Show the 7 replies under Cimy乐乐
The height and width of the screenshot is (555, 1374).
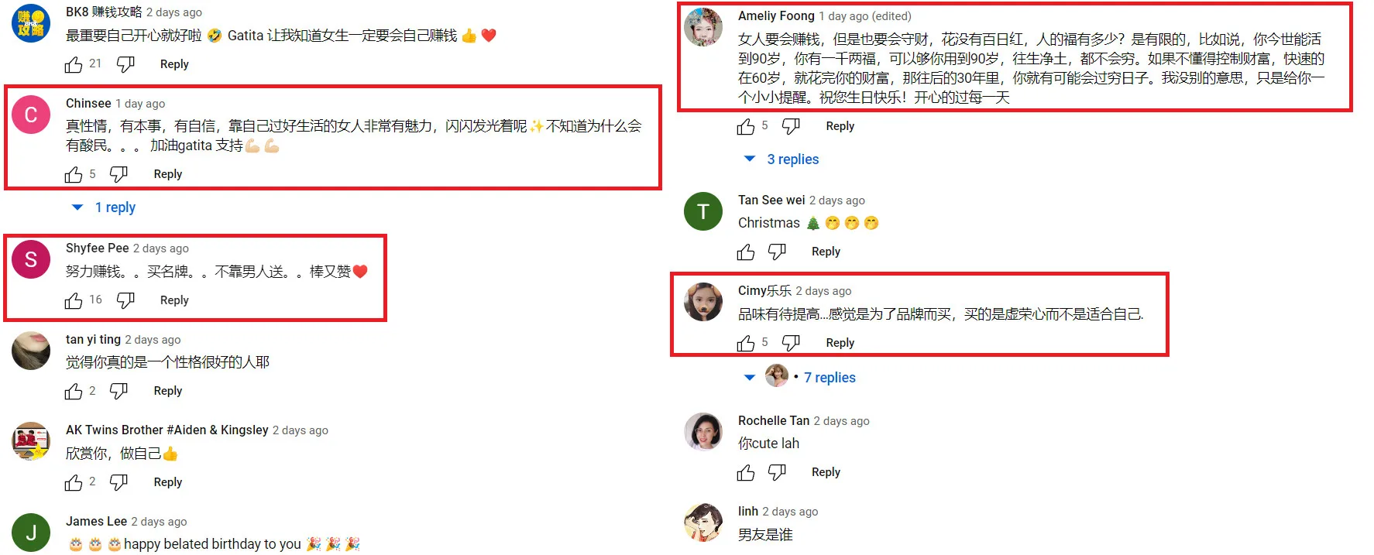(800, 378)
